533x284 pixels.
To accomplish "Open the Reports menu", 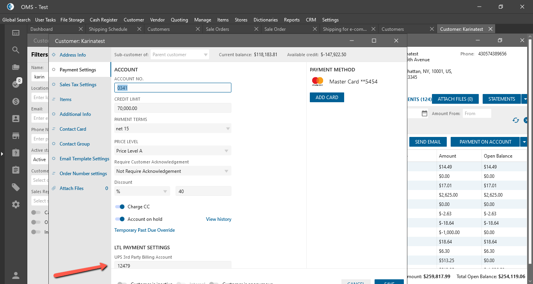I will pos(291,20).
